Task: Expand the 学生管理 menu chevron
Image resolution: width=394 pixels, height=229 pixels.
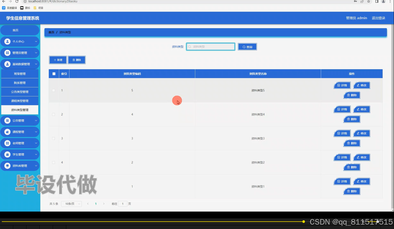Action: point(36,155)
